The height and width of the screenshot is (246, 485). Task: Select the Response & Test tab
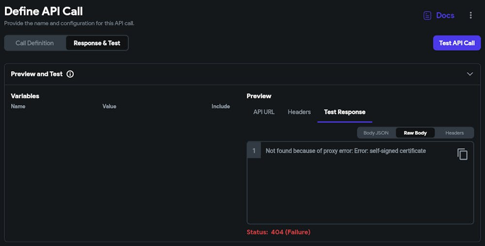[x=97, y=43]
